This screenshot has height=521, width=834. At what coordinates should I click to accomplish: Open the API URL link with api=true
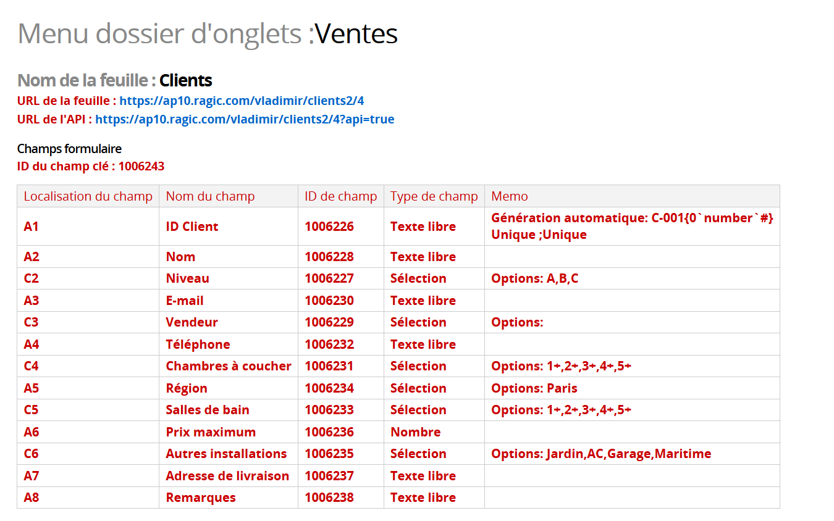point(245,119)
